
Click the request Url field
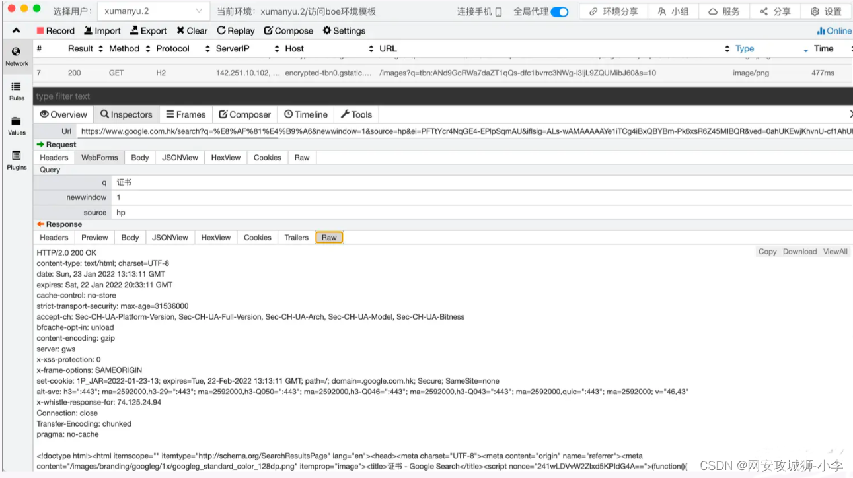tap(464, 131)
